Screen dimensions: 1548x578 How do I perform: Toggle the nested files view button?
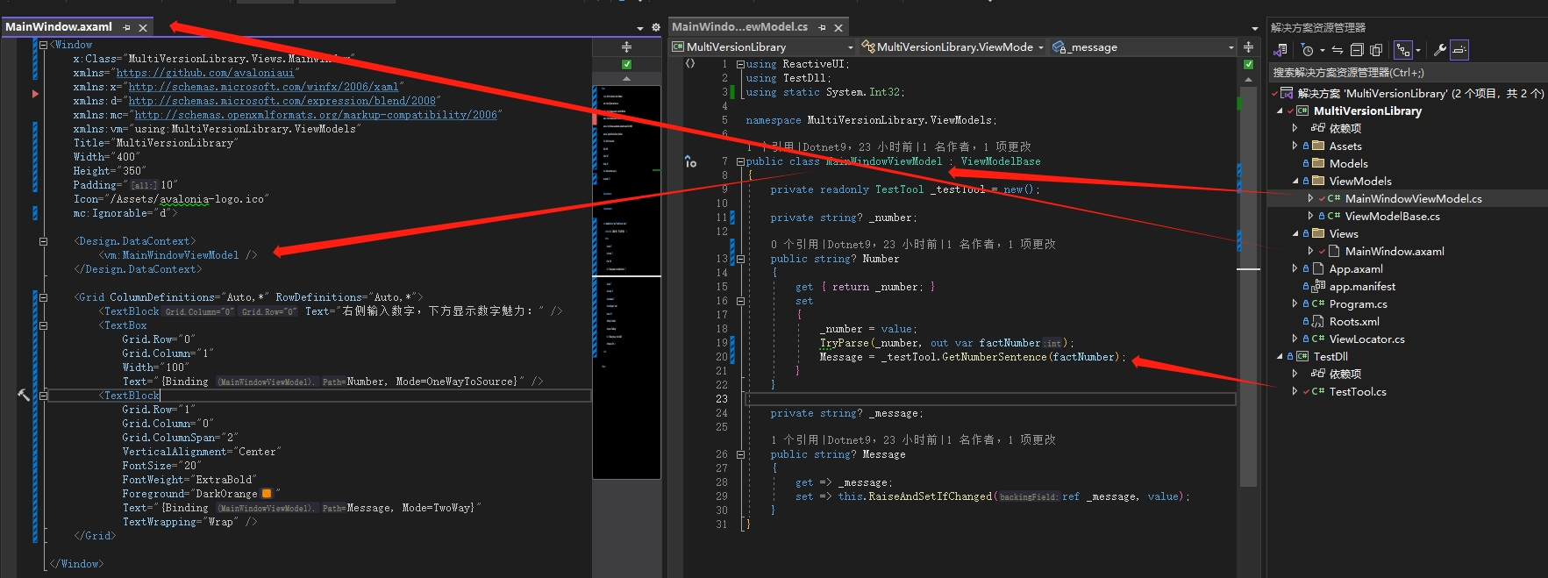click(1403, 50)
